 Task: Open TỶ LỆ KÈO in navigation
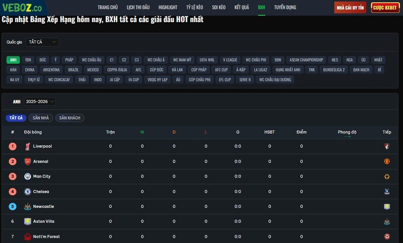coord(194,8)
